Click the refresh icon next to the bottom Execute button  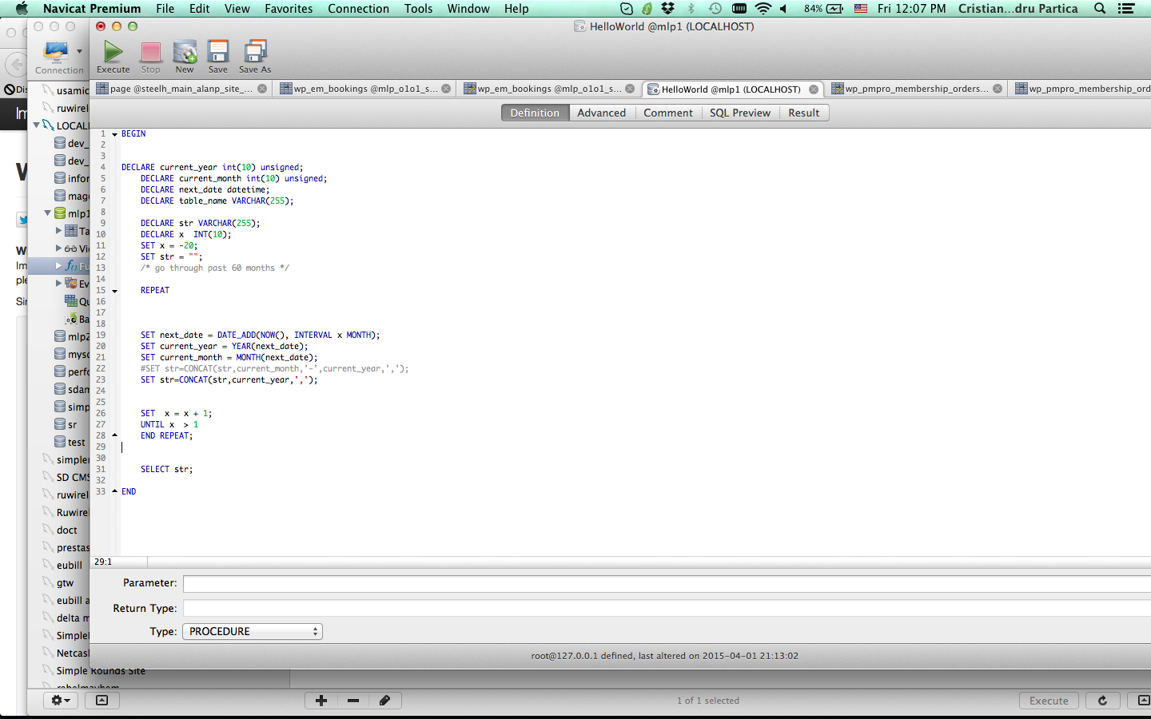[1102, 701]
